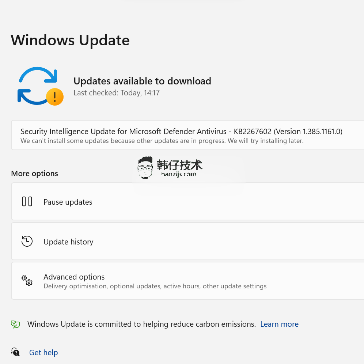
Task: Click the orange warning exclamation badge
Action: pos(55,97)
